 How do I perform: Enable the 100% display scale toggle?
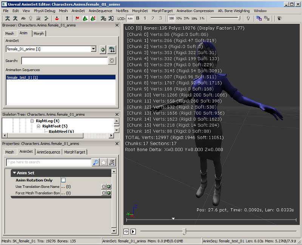[171, 18]
